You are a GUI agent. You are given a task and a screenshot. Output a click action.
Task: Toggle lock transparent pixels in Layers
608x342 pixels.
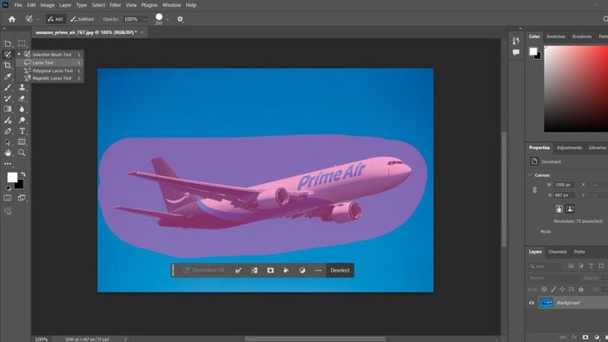click(544, 289)
